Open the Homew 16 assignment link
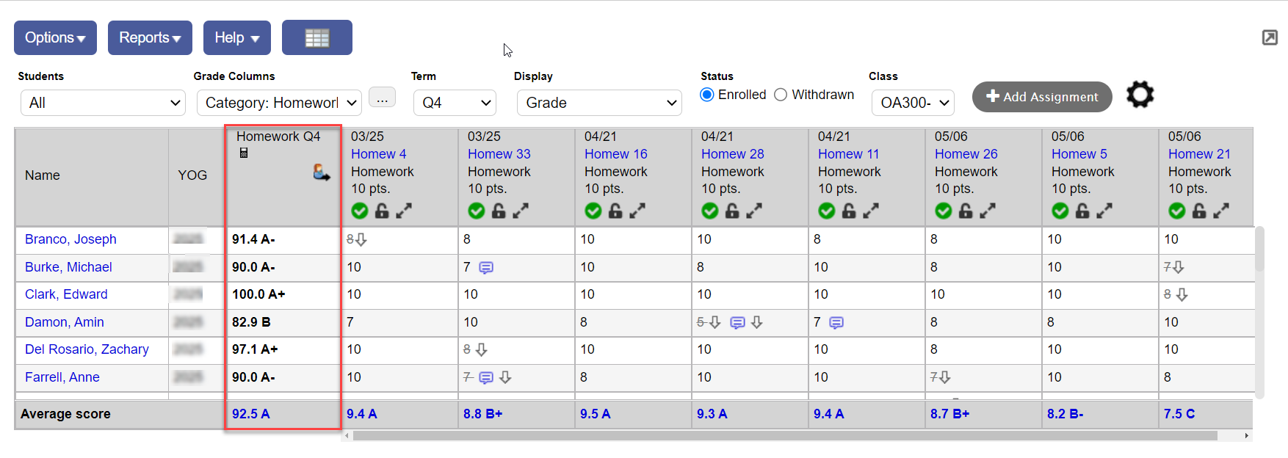1288x458 pixels. click(616, 154)
